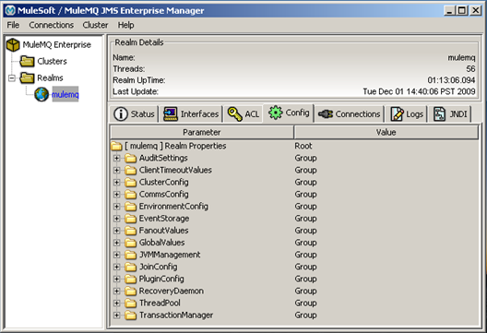Click the ThreadPool folder icon
Image resolution: width=487 pixels, height=333 pixels.
pyautogui.click(x=130, y=303)
